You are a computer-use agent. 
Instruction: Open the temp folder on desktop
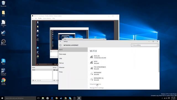coord(3,13)
